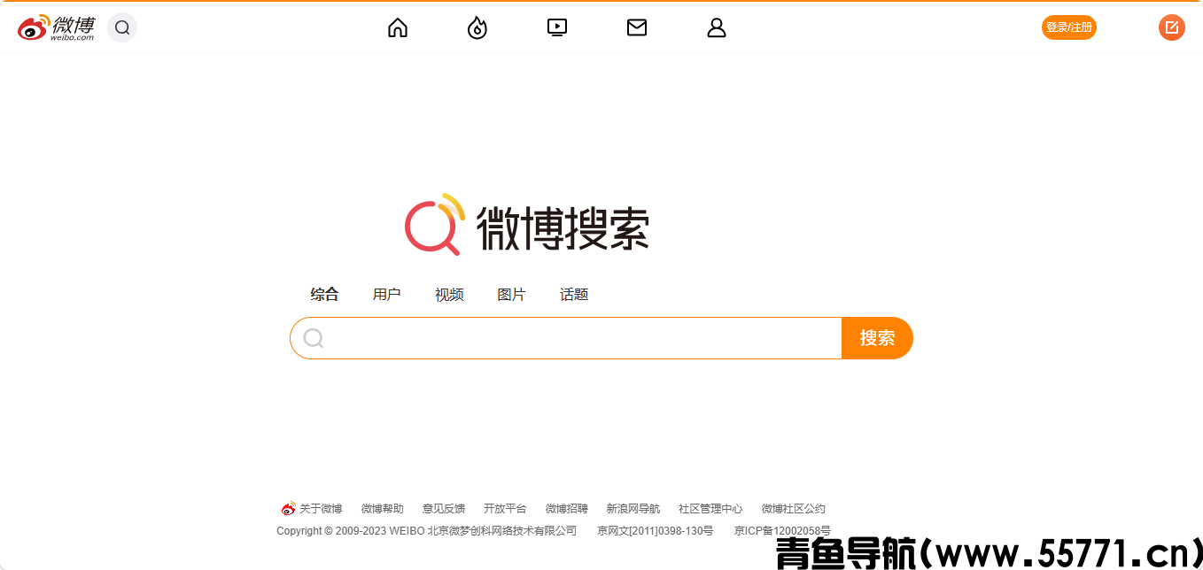Click the small Weibo icon beside 关于微博
Image resolution: width=1203 pixels, height=570 pixels.
point(289,509)
